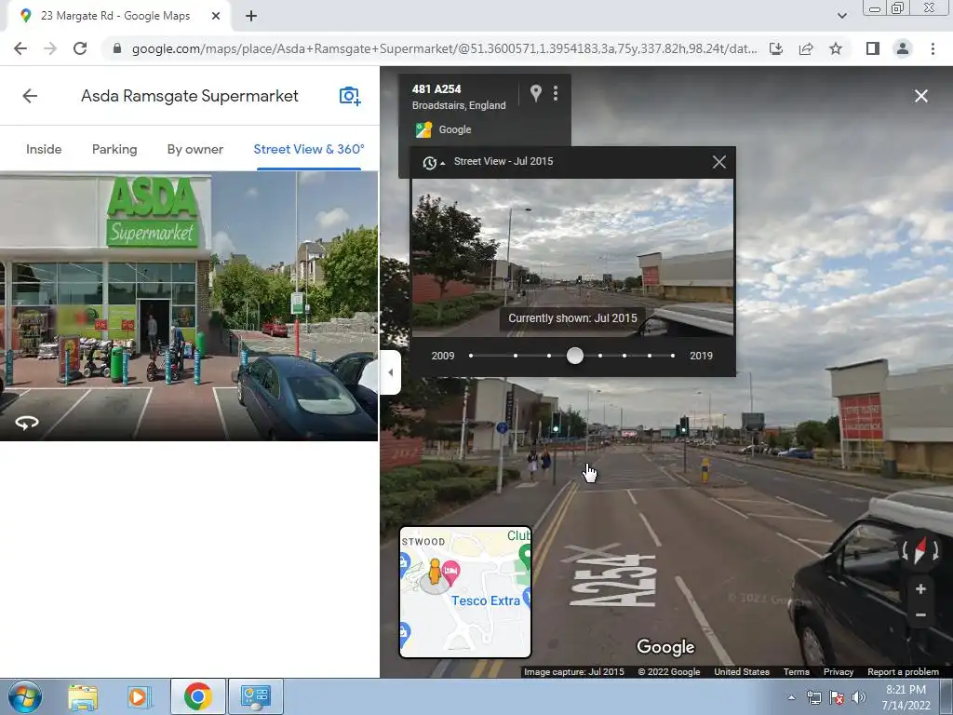Close the Street View Jul 2015 timeline panel
The width and height of the screenshot is (953, 715).
click(719, 162)
